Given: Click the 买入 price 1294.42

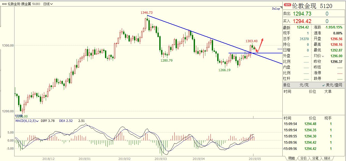Looking at the screenshot, I should pos(302,21).
